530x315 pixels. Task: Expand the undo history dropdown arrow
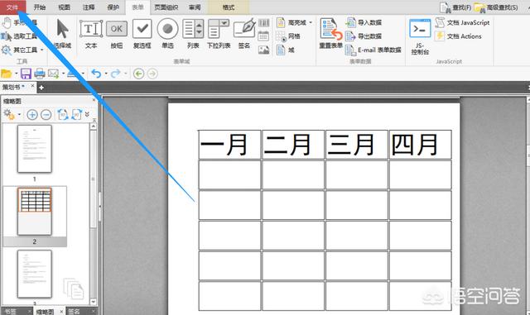pos(106,74)
